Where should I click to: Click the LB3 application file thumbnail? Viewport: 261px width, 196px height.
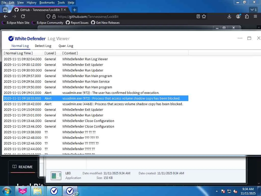tap(56, 176)
